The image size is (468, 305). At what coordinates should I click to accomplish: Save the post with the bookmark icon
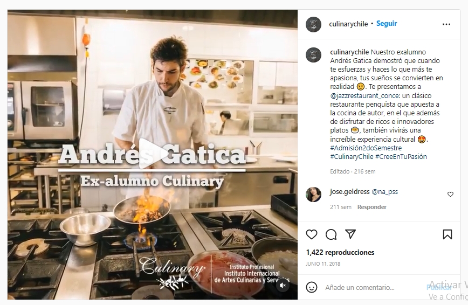click(x=447, y=234)
